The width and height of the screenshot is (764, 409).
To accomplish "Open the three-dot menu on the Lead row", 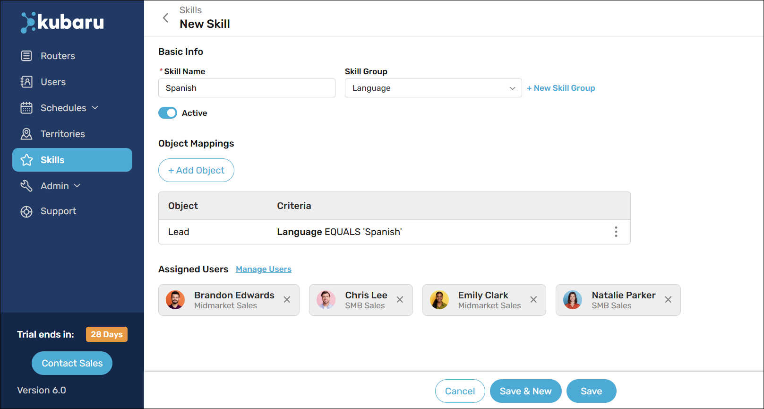I will [x=616, y=232].
